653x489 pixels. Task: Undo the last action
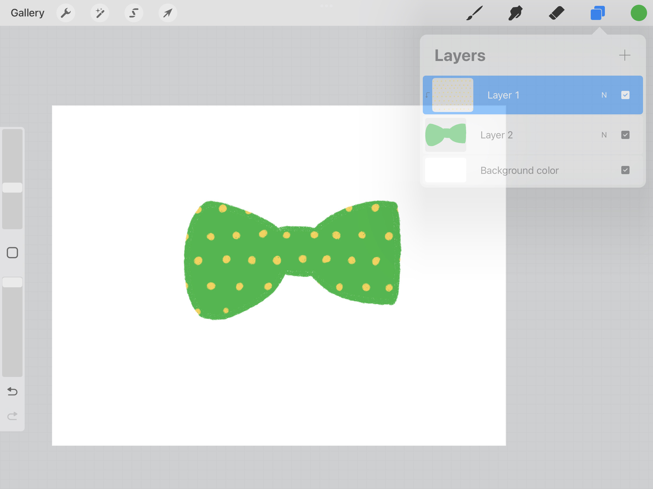point(12,391)
